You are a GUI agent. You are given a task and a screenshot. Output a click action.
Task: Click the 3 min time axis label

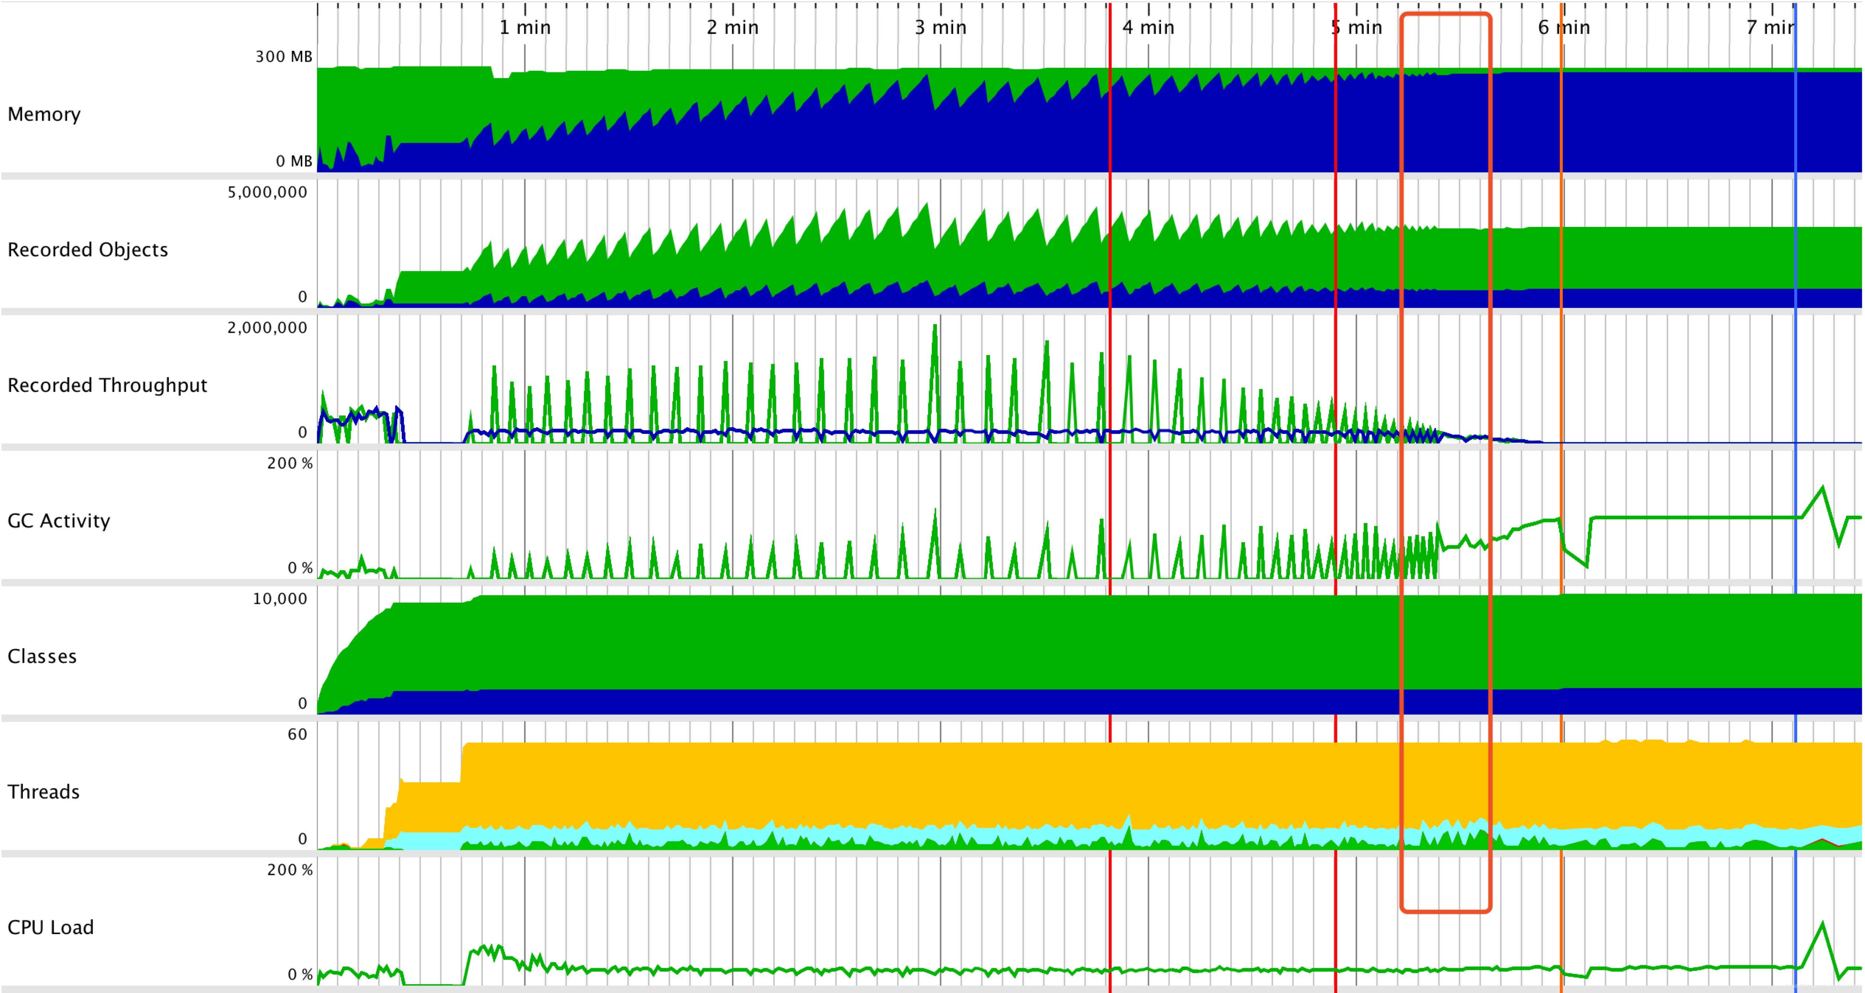click(x=941, y=28)
